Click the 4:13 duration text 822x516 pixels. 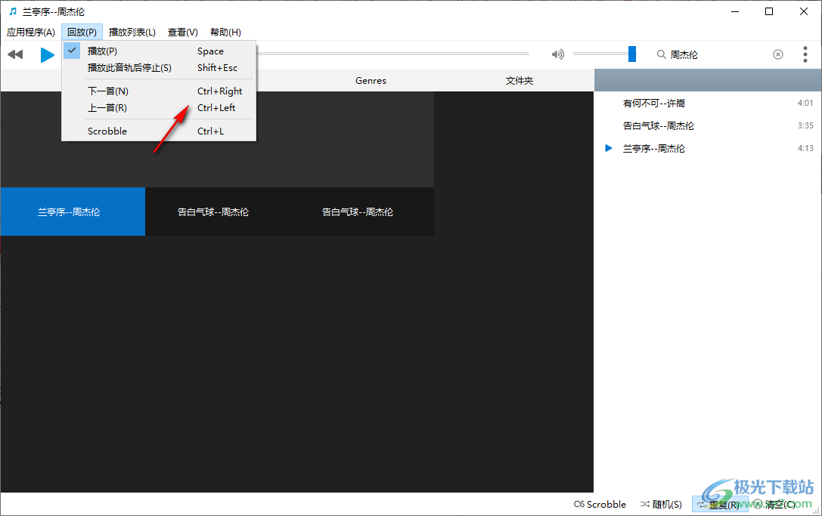[x=805, y=148]
